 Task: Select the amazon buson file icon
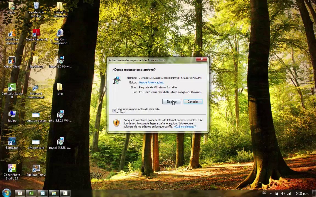pyautogui.click(x=36, y=117)
